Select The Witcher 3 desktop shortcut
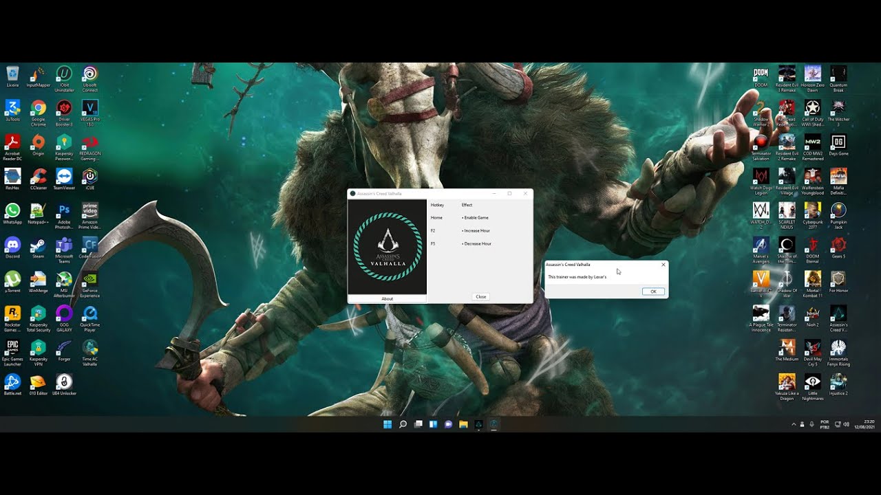The height and width of the screenshot is (495, 881). [838, 113]
